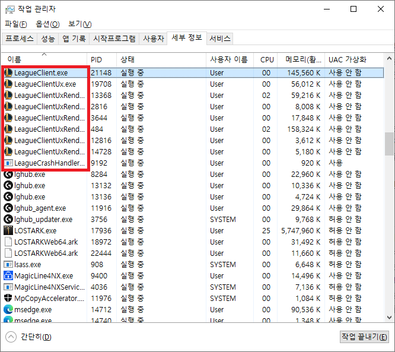The height and width of the screenshot is (352, 395).
Task: Maximize the Task Manager window
Action: point(353,9)
